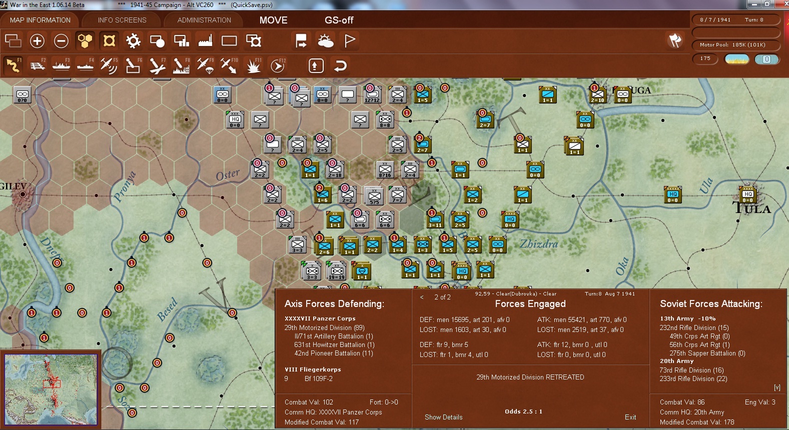Click the Tula city hex on the map

click(747, 194)
